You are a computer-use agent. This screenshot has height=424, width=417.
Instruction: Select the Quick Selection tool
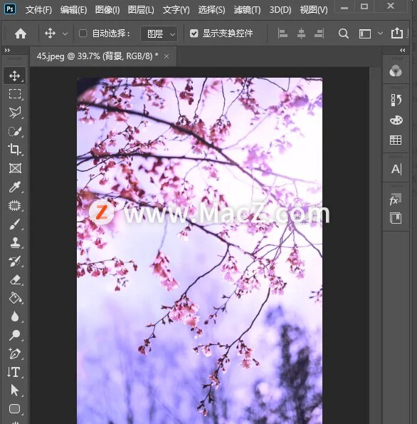click(14, 131)
